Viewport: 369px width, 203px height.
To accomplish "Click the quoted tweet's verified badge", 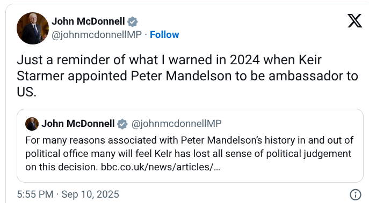I will pyautogui.click(x=122, y=124).
